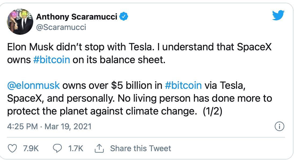Viewport: 294px width, 160px height.
Task: Open #bitcoin hashtag after $5 billion in
Action: point(183,86)
